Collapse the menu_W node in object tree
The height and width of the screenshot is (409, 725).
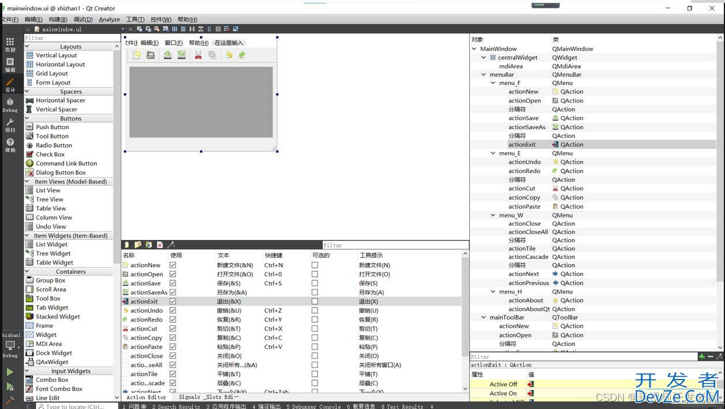(x=493, y=215)
